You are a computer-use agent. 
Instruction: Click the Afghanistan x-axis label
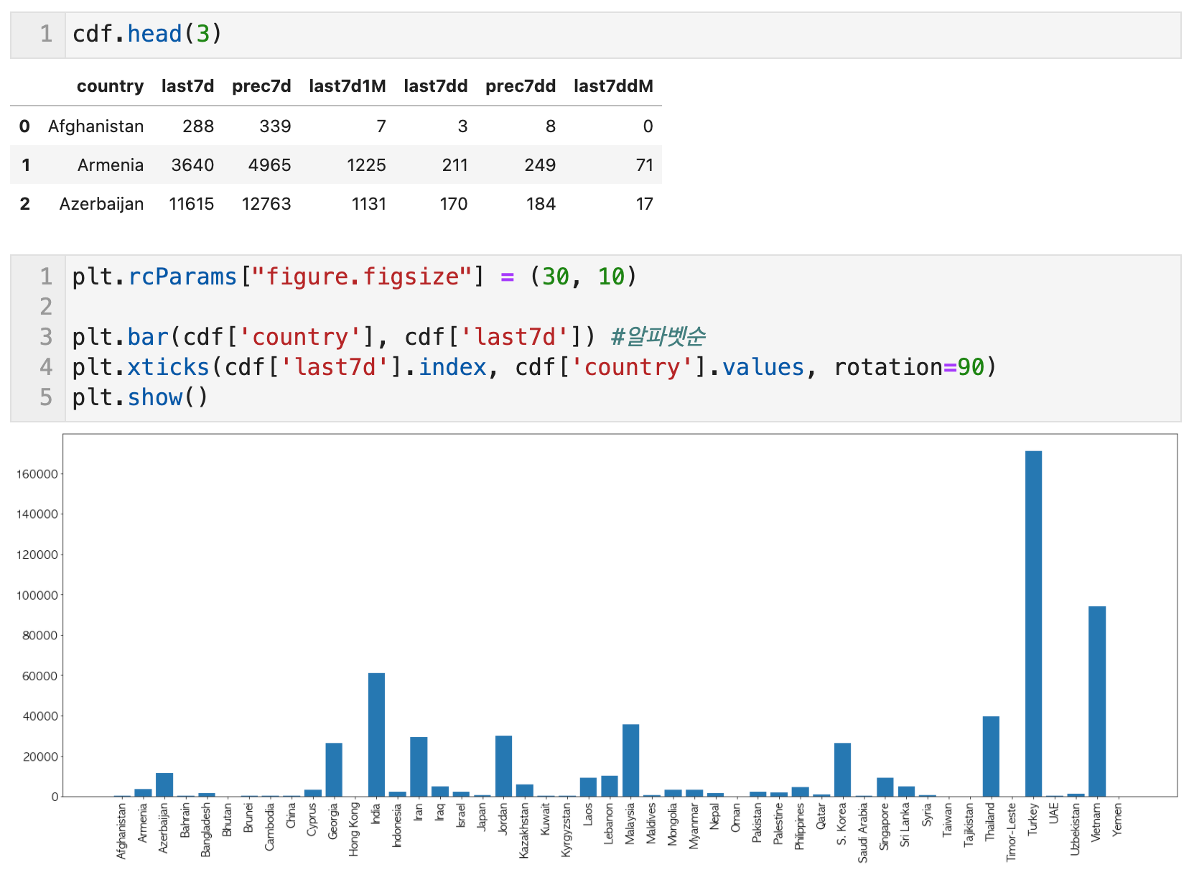pos(122,832)
